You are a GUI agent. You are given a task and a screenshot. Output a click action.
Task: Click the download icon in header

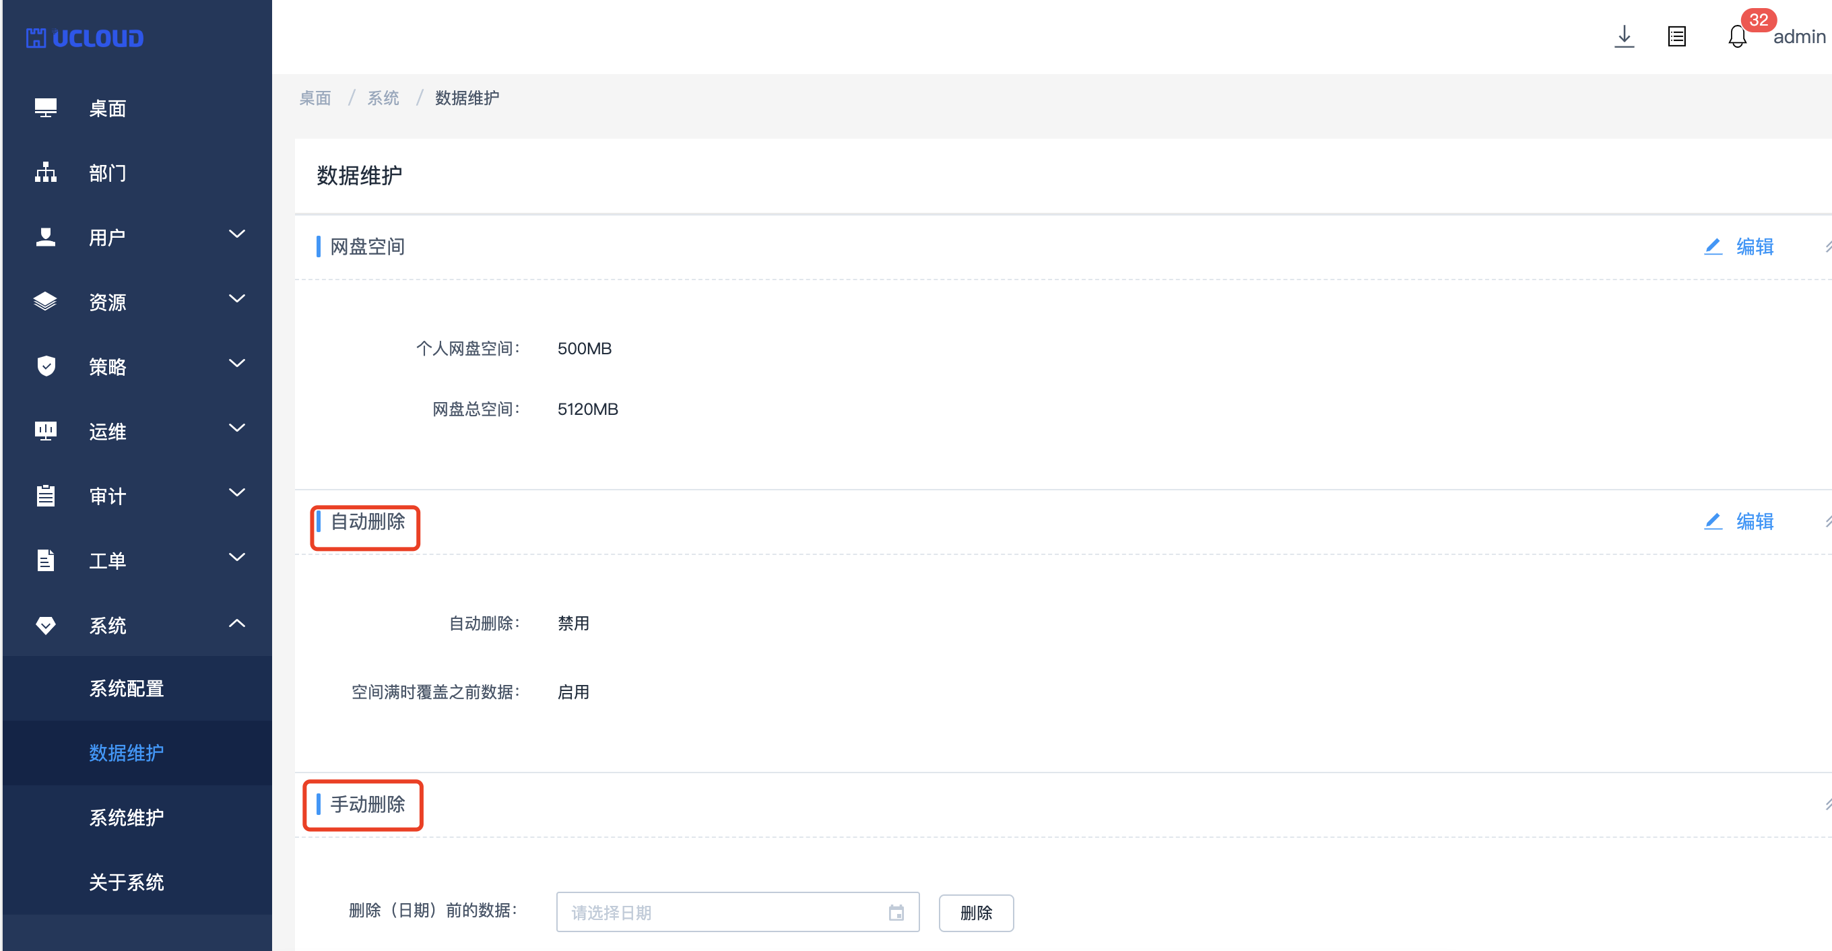pyautogui.click(x=1624, y=36)
